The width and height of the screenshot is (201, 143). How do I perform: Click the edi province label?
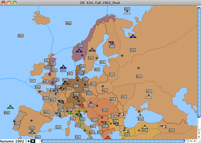(x=53, y=64)
